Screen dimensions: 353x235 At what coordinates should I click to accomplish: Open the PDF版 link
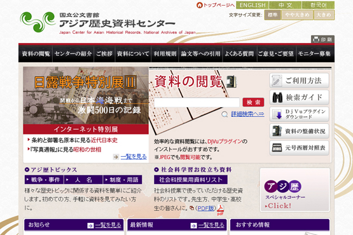tap(205, 208)
